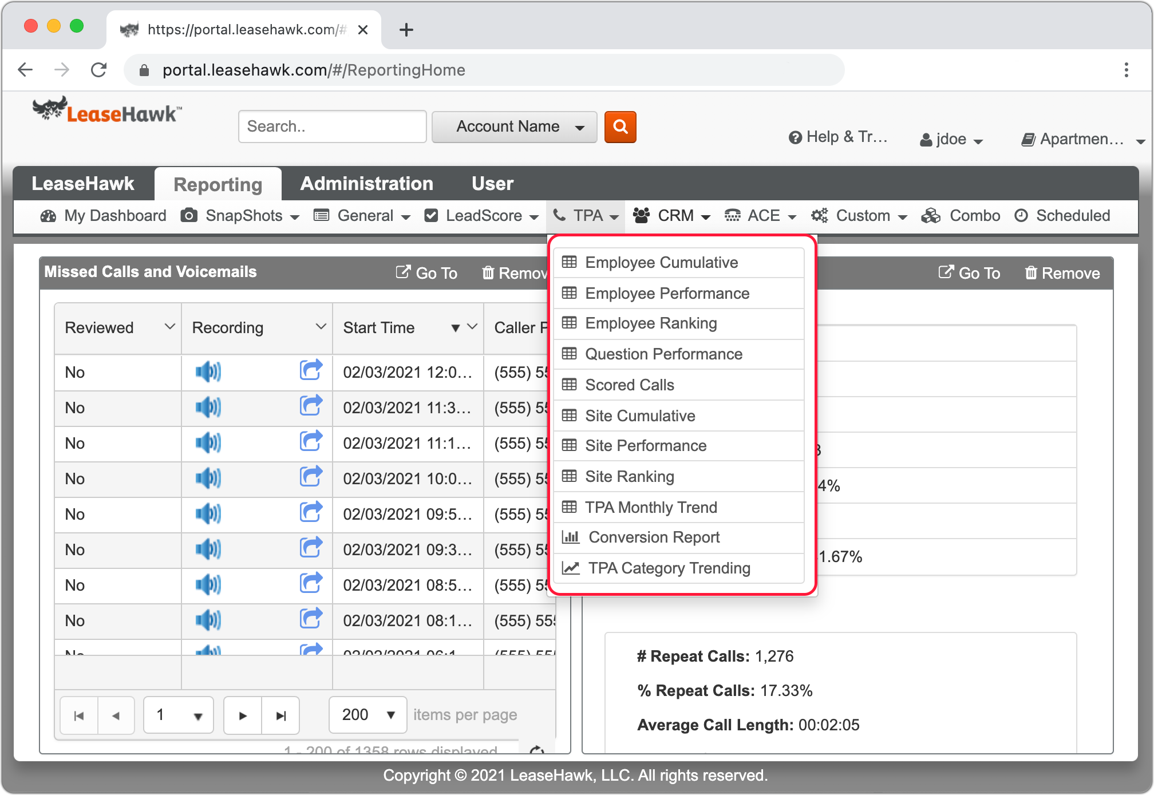The height and width of the screenshot is (795, 1154).
Task: Play recording for the 02/03/2021 08:5… call
Action: click(x=208, y=585)
